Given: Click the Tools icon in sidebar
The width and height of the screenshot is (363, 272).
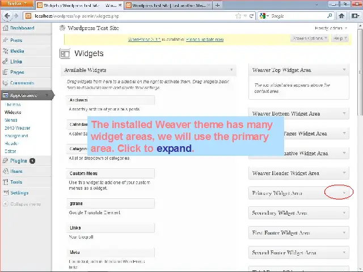Looking at the screenshot, I should [6, 182].
